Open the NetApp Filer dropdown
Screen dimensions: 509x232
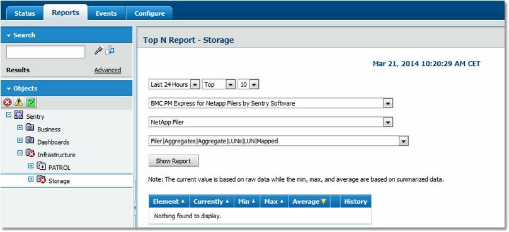(388, 122)
